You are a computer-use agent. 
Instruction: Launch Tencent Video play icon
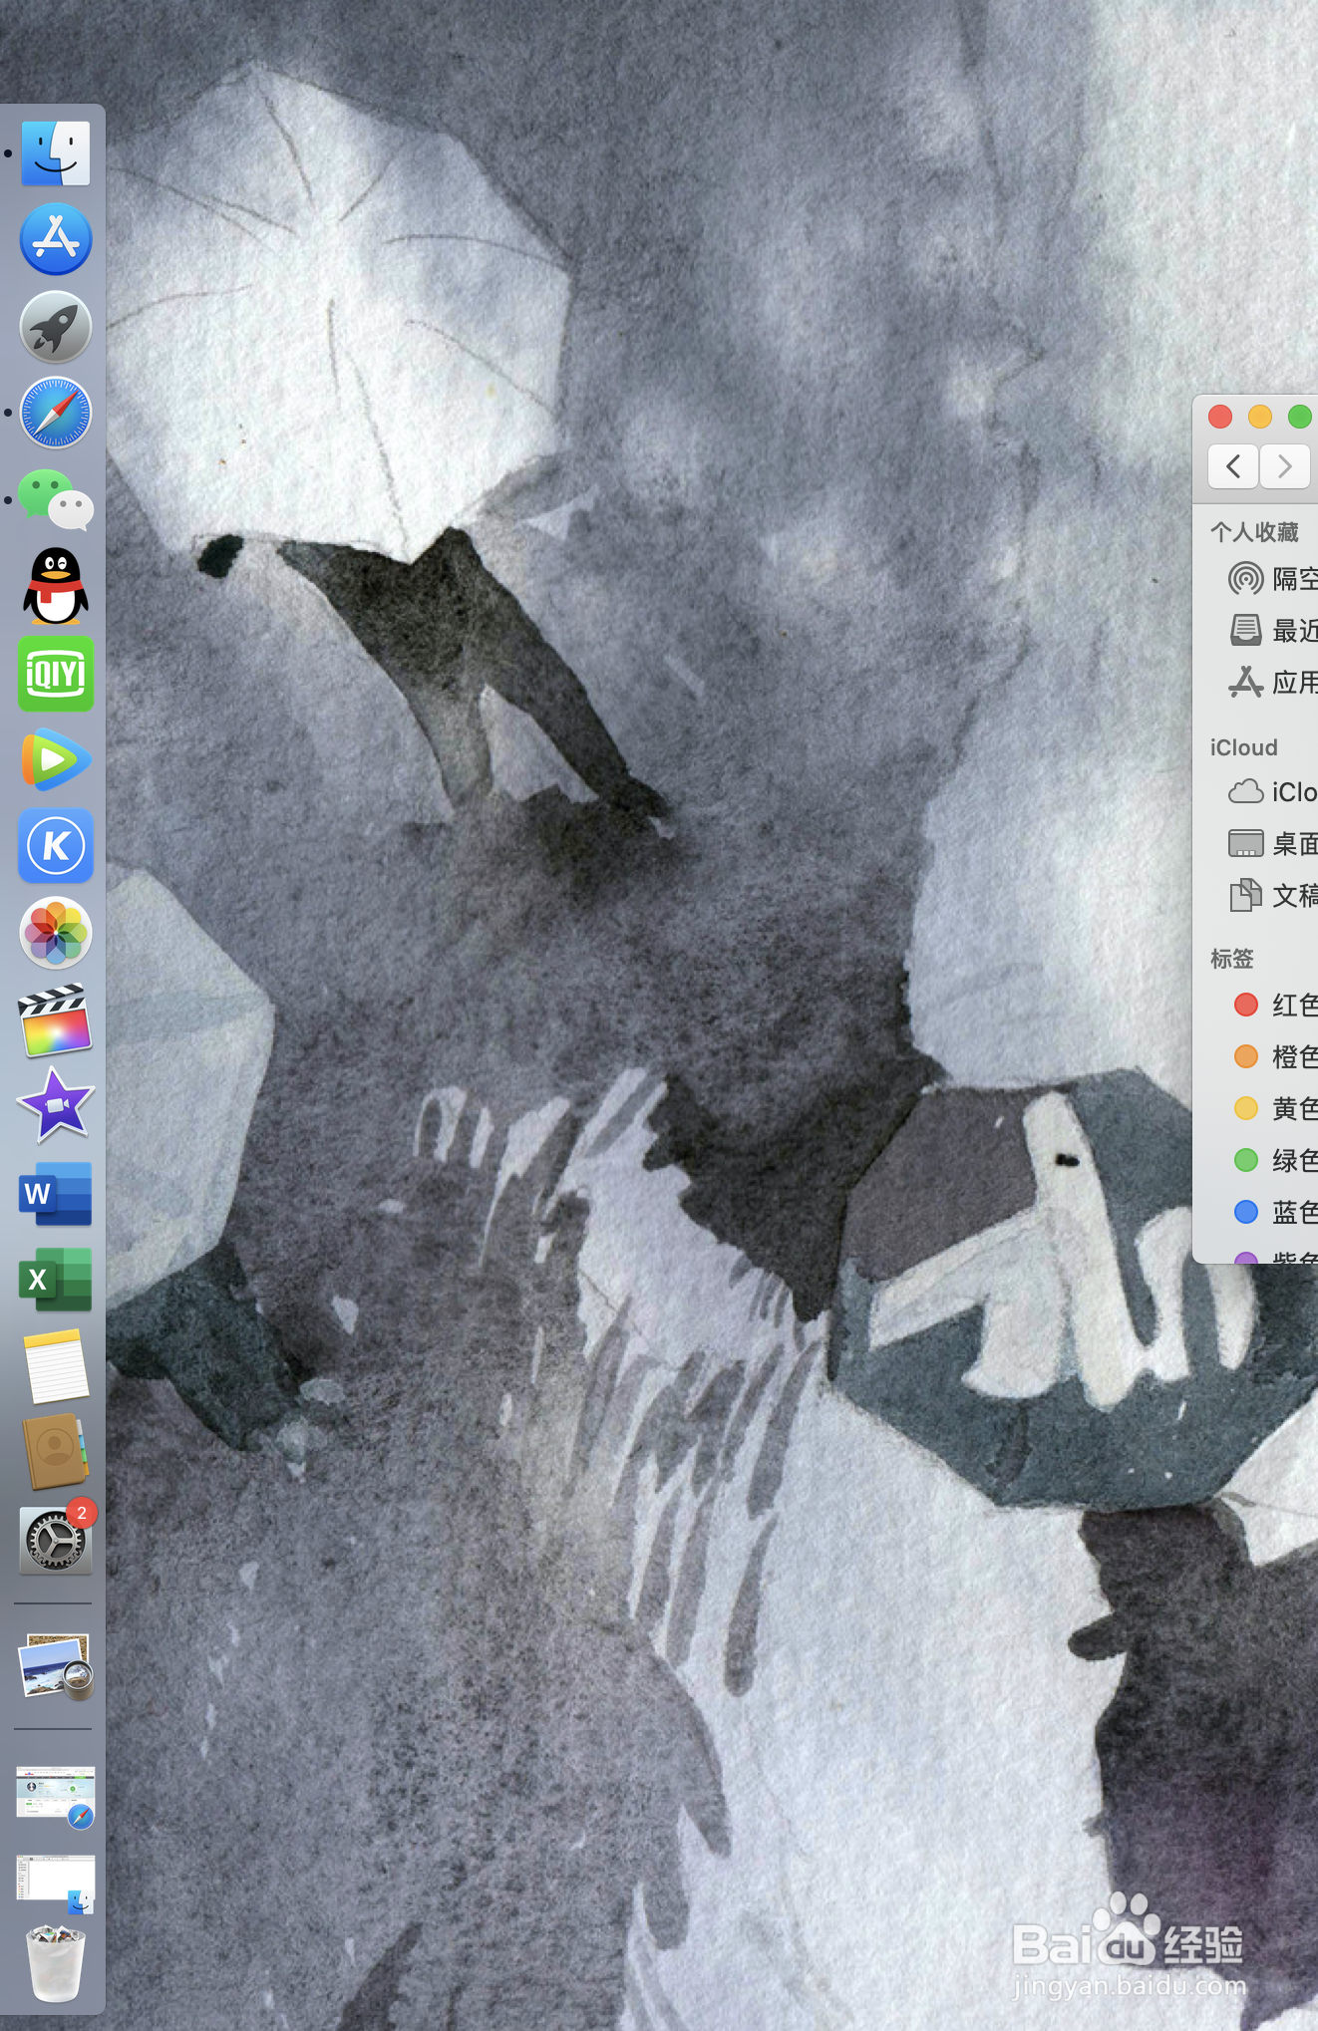click(x=56, y=760)
